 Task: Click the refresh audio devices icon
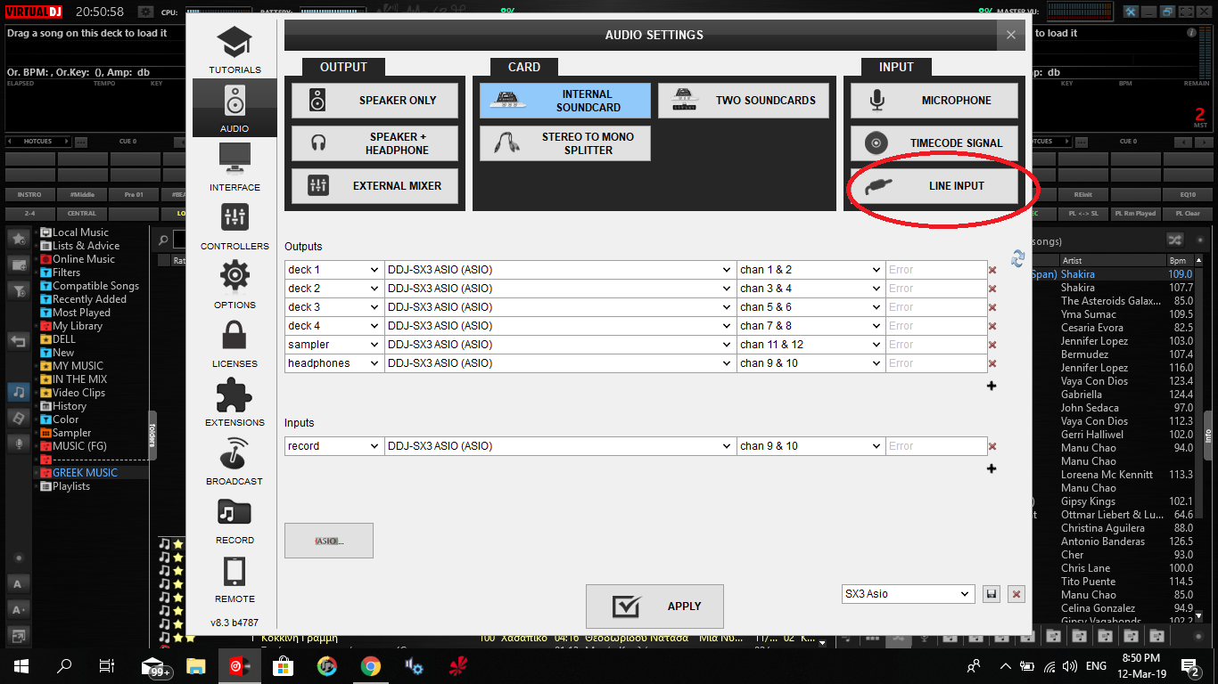[x=1017, y=258]
